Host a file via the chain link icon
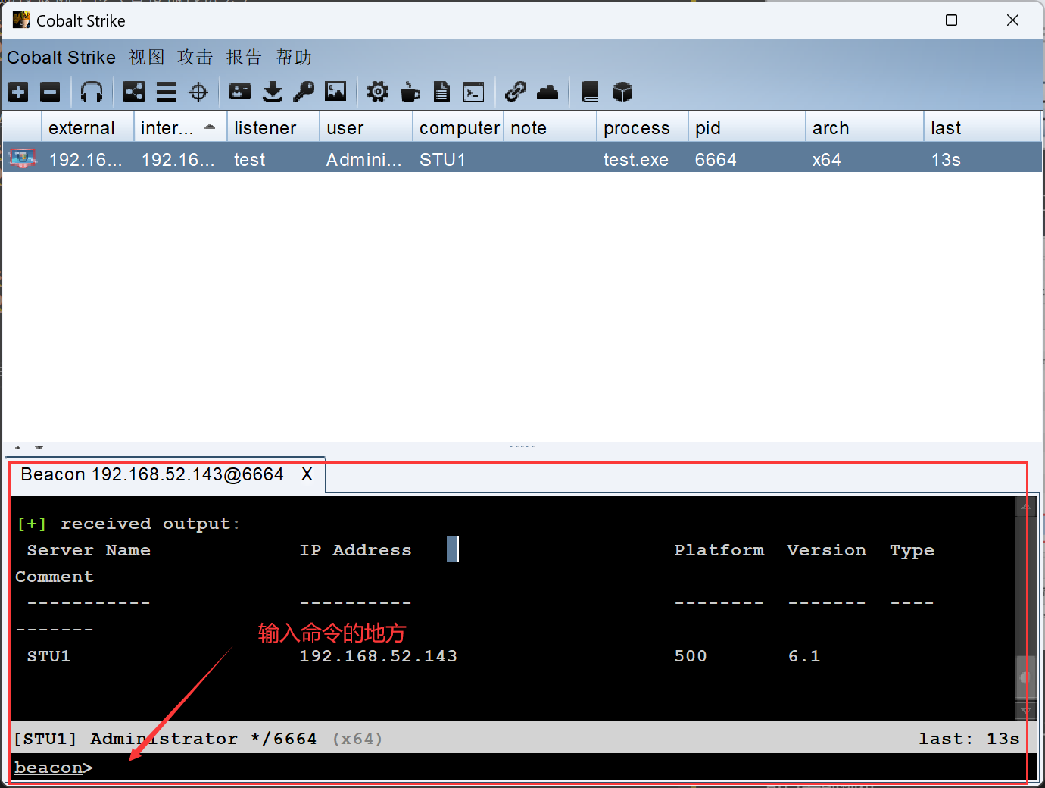1045x788 pixels. [x=516, y=92]
